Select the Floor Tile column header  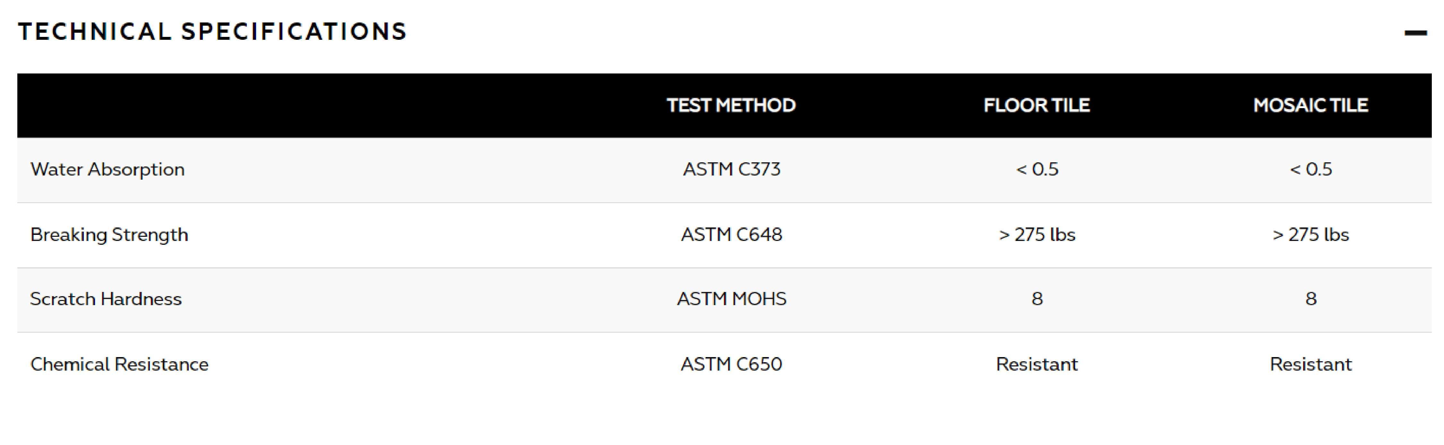(x=1036, y=105)
